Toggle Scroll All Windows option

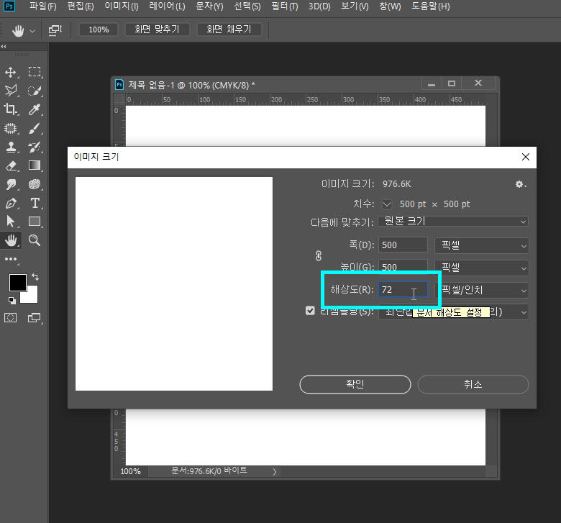55,29
